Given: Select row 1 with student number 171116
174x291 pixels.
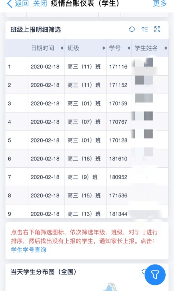Looking at the screenshot, I should coord(87,66).
